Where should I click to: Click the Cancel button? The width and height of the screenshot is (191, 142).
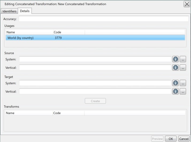[x=184, y=139]
